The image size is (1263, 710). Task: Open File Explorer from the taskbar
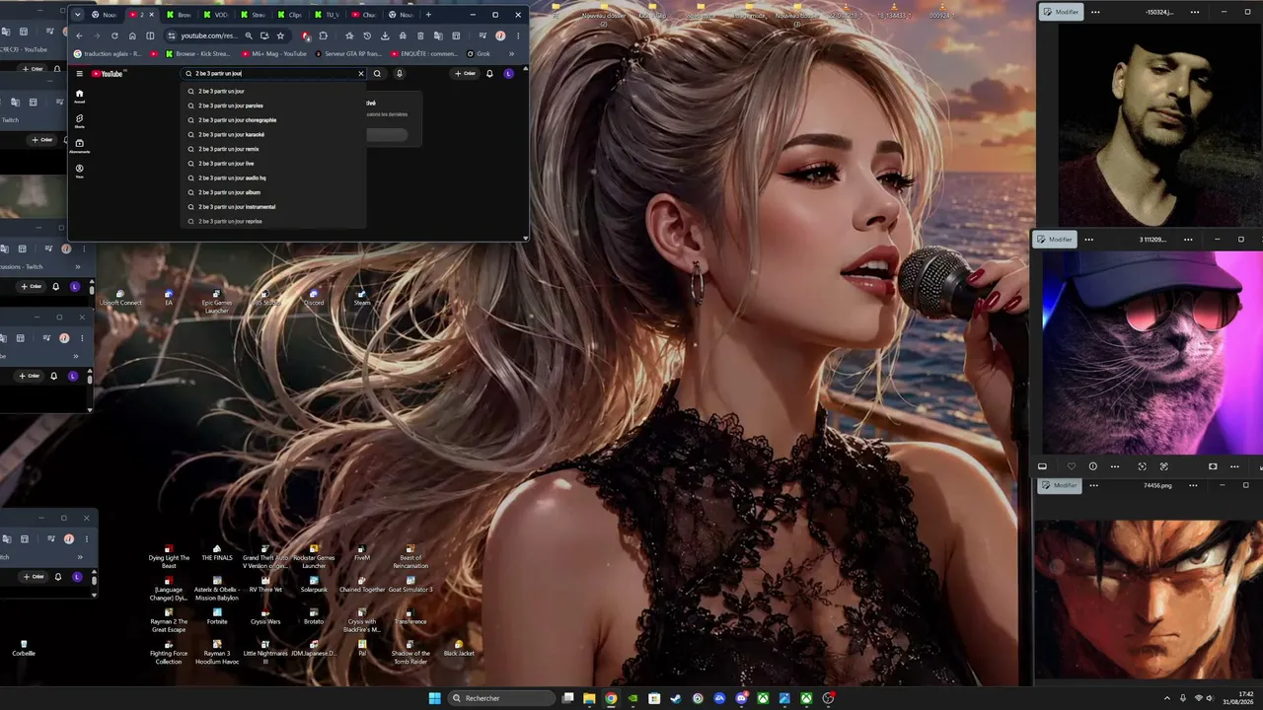coord(589,698)
